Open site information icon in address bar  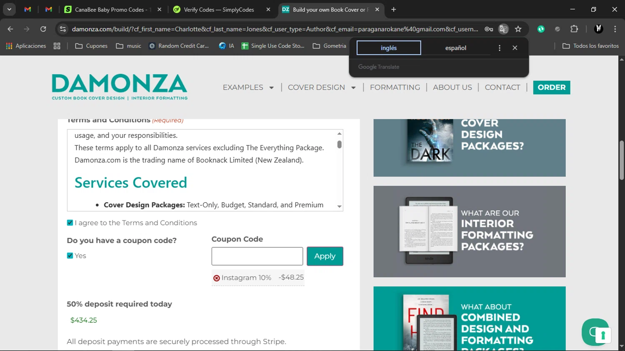(x=63, y=29)
